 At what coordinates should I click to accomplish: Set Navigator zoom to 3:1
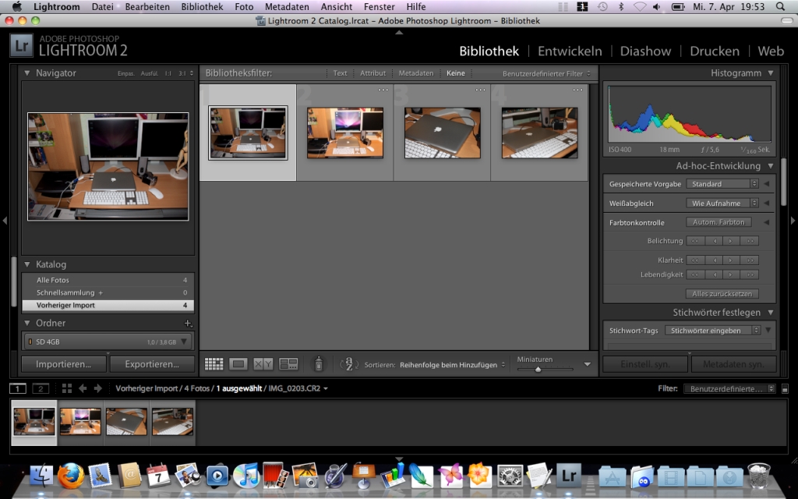[x=182, y=73]
